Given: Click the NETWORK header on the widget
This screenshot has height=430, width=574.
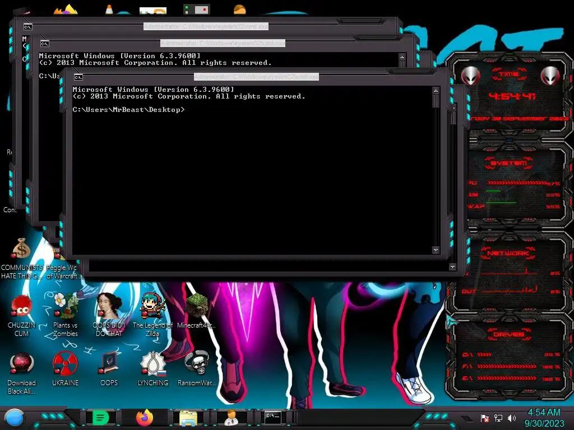Looking at the screenshot, I should point(508,253).
